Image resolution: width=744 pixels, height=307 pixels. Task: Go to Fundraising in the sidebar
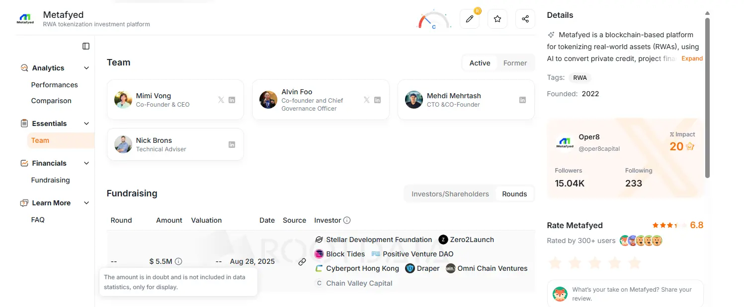[51, 180]
